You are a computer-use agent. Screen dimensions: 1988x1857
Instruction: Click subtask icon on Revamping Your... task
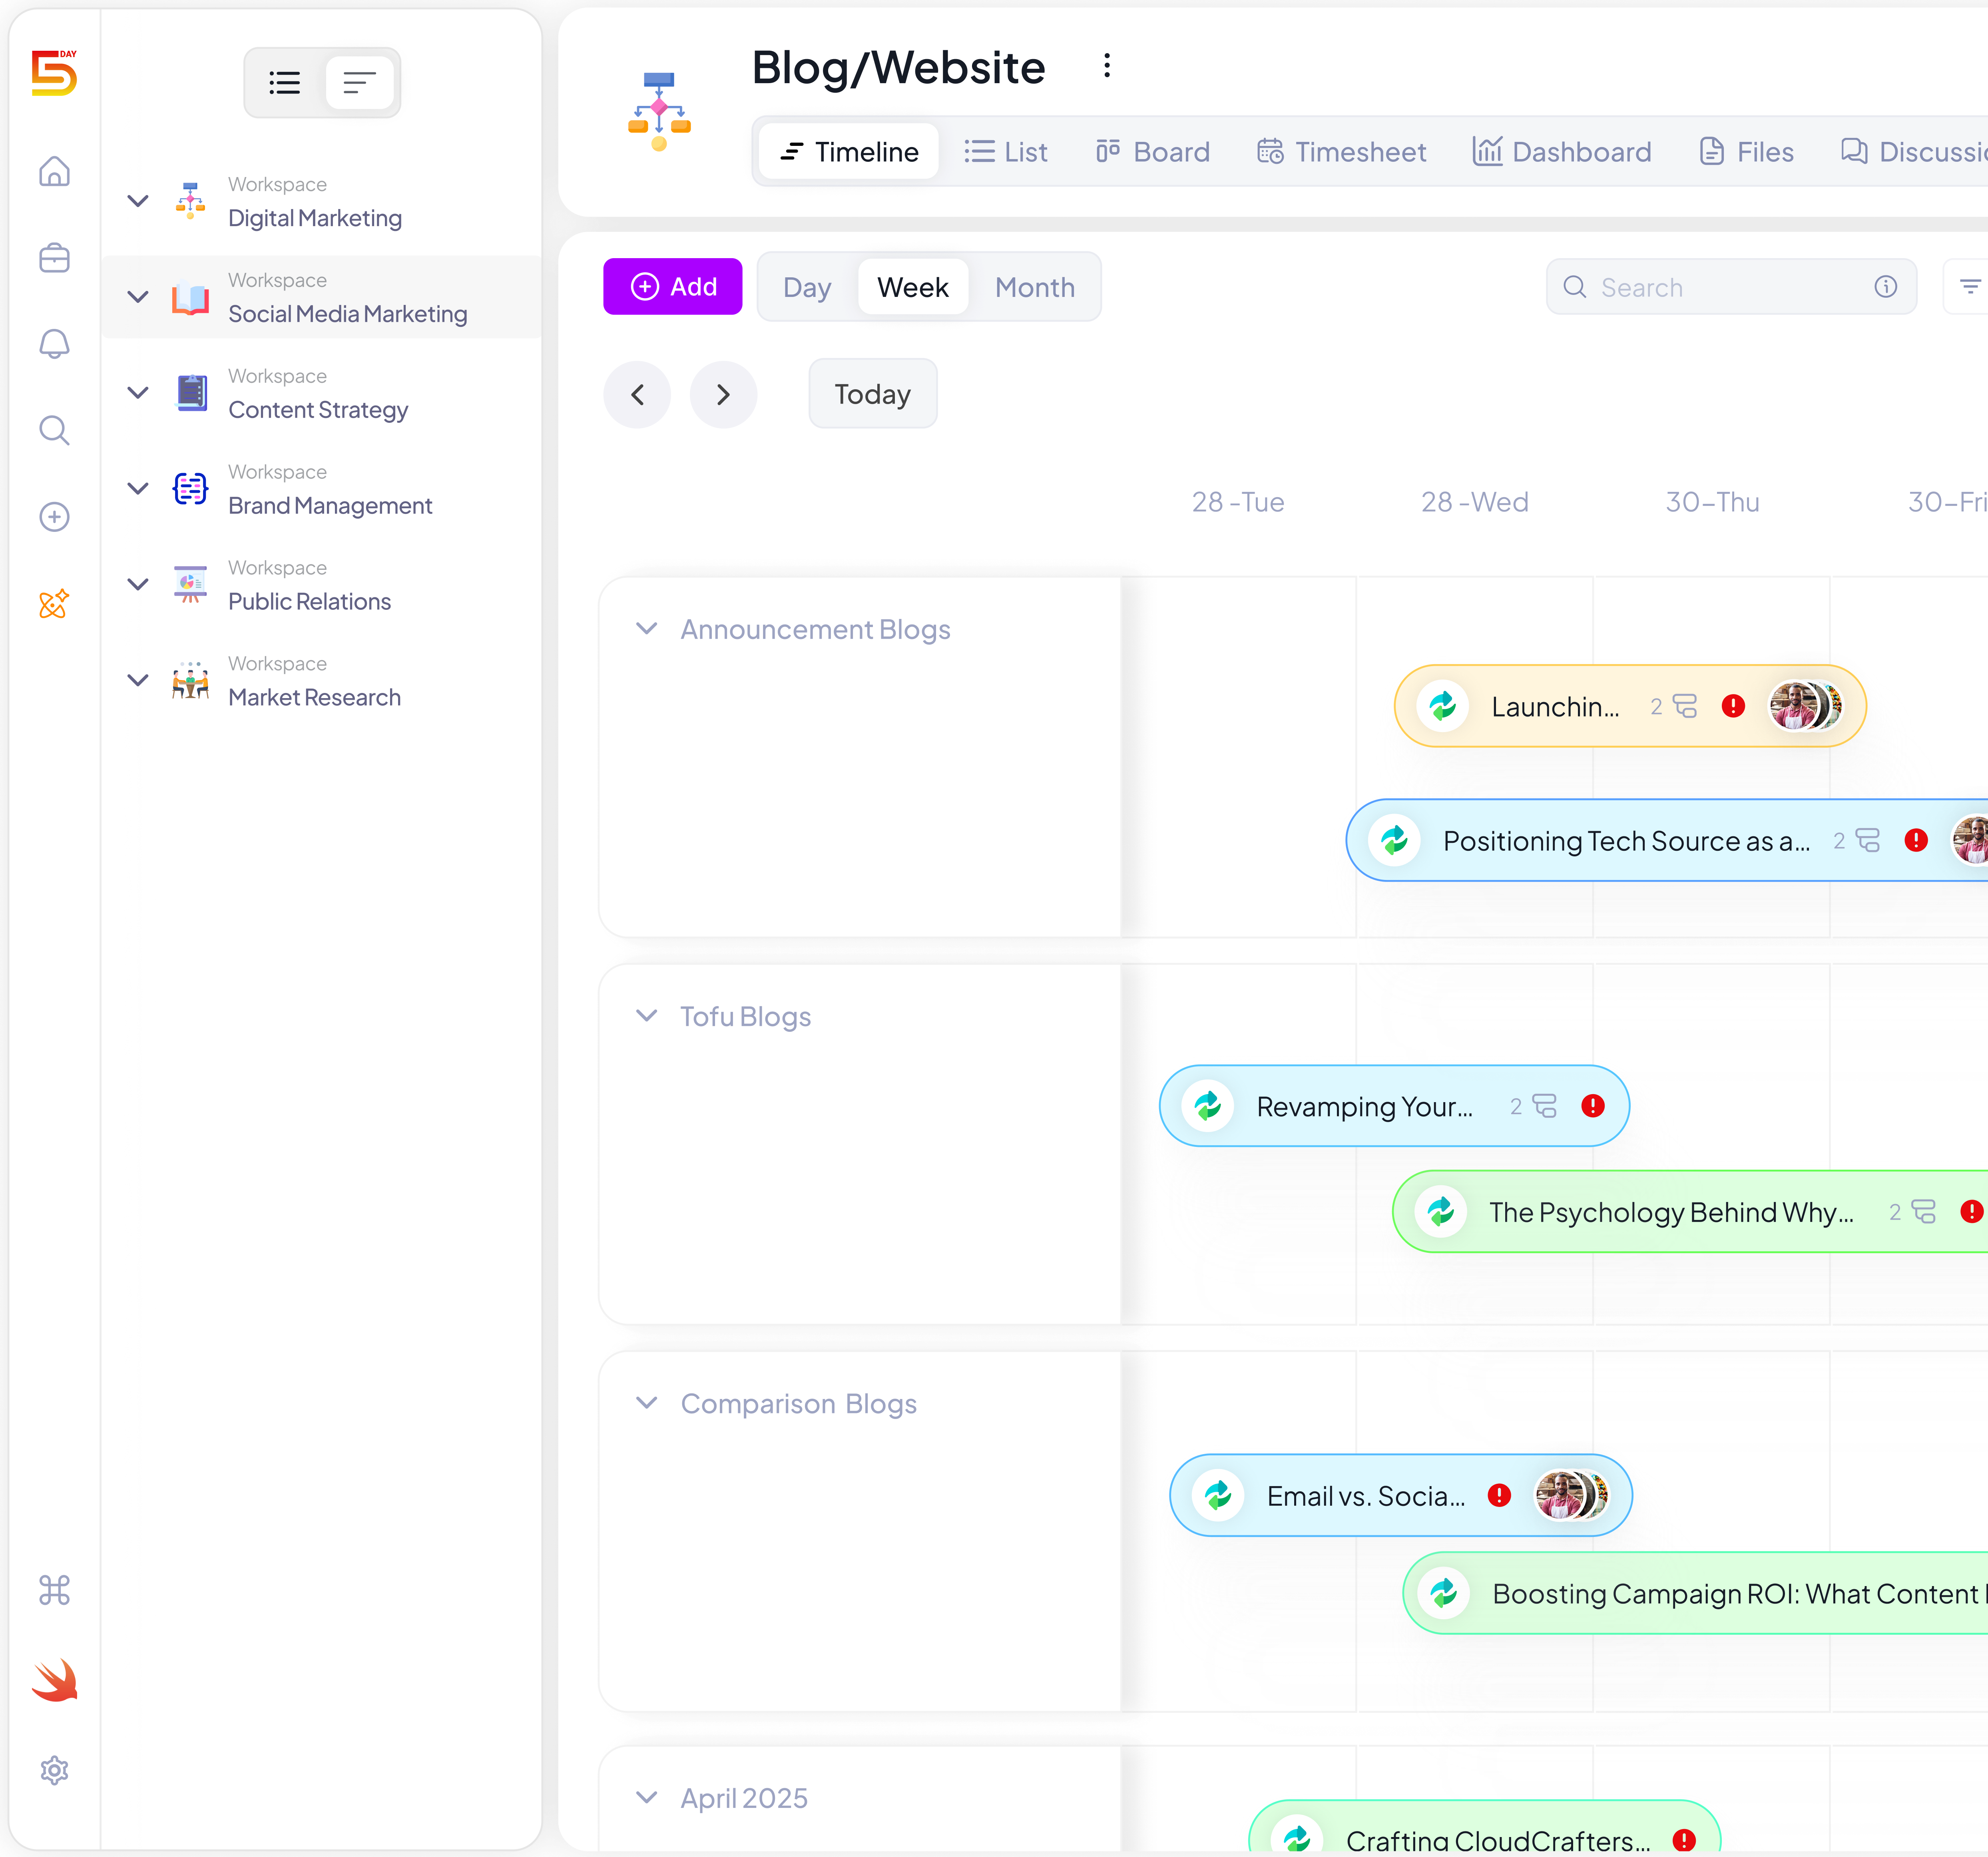click(1545, 1106)
